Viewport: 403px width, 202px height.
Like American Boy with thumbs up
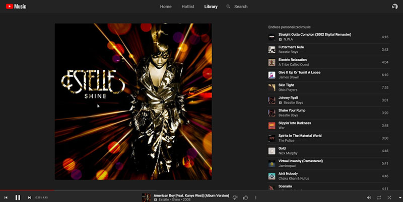tap(246, 197)
